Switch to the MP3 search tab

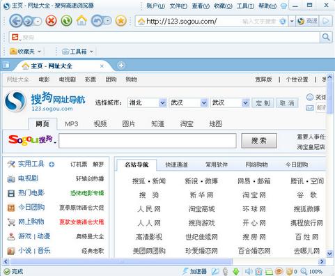point(72,124)
